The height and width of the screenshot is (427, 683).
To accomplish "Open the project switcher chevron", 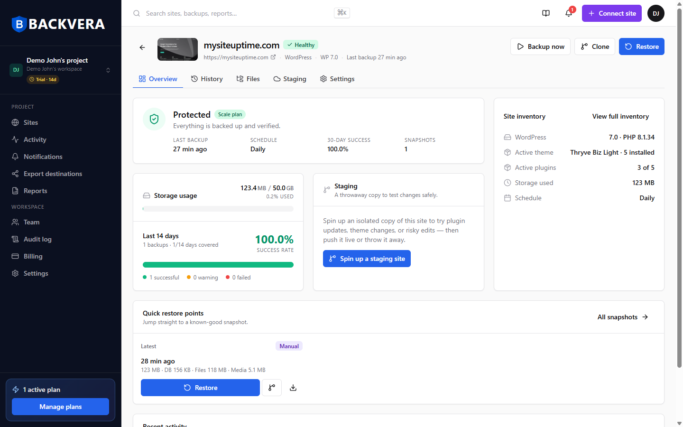I will (108, 70).
